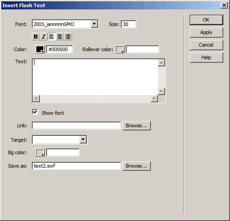Click into the Size input field
Image resolution: width=230 pixels, height=221 pixels.
[128, 24]
